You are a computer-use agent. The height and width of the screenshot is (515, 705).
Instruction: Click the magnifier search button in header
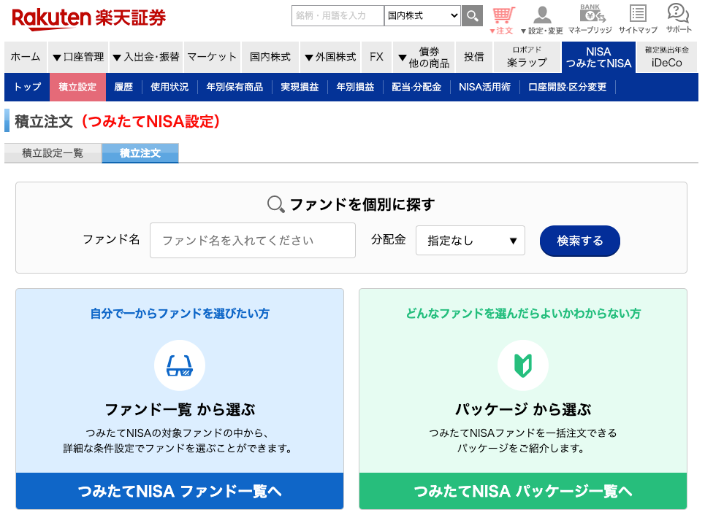[x=472, y=16]
